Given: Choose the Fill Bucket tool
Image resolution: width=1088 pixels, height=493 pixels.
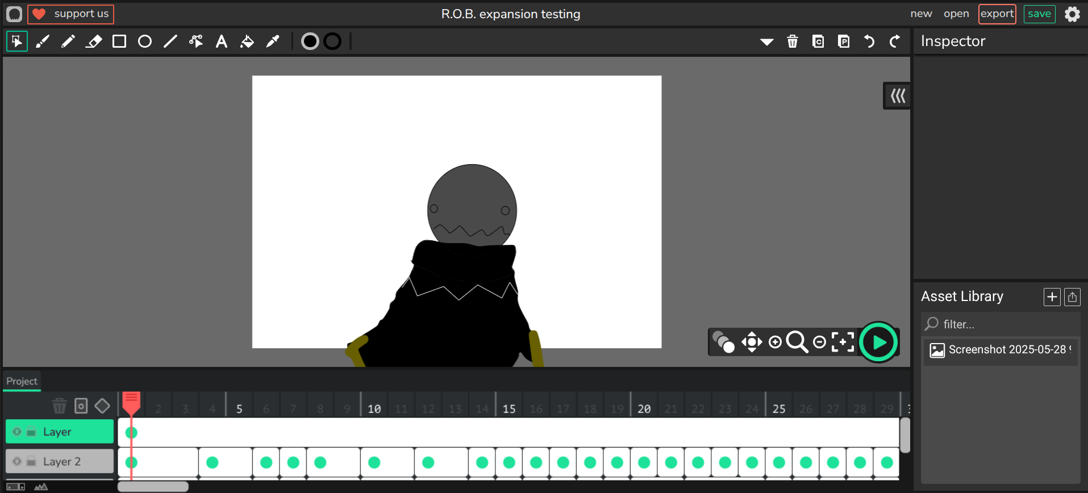Looking at the screenshot, I should pyautogui.click(x=247, y=41).
